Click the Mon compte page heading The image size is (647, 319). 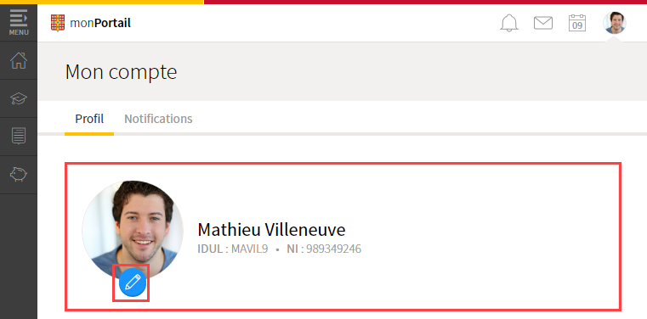coord(121,72)
